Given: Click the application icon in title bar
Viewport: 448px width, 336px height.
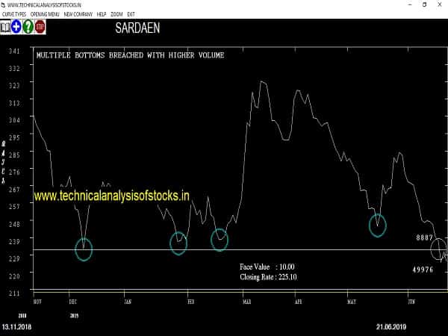Looking at the screenshot, I should tap(4, 4).
